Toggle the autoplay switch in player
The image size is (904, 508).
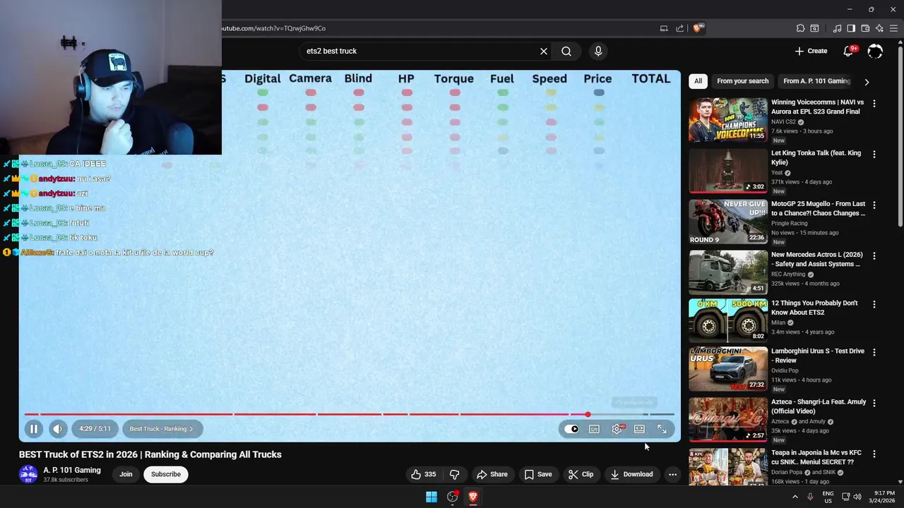coord(571,429)
